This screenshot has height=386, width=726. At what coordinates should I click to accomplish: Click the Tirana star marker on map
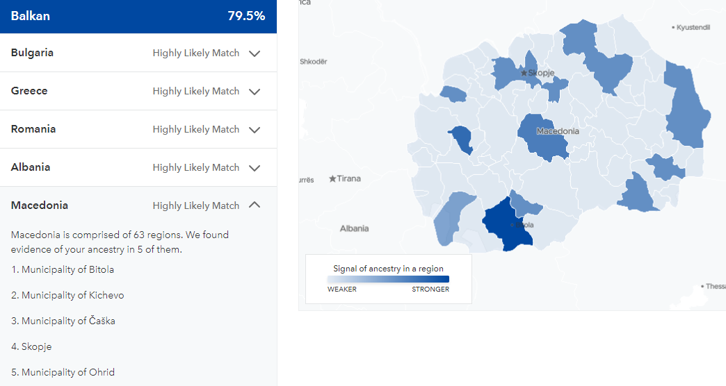(x=332, y=179)
